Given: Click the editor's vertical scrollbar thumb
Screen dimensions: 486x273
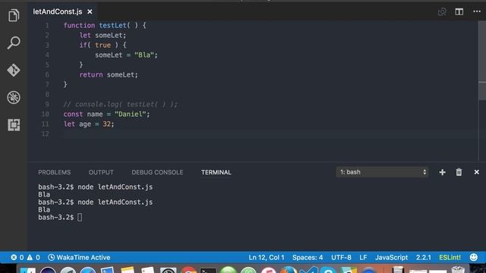Looking at the screenshot, I should click(482, 61).
